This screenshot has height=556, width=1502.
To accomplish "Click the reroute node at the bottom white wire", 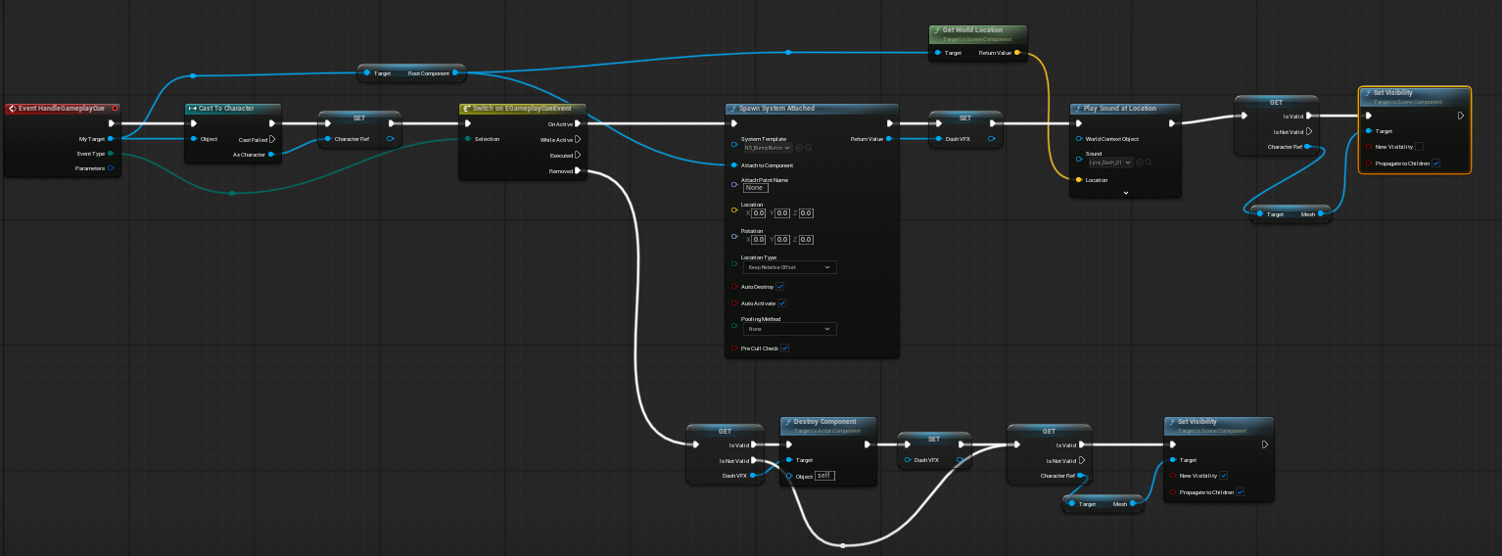I will click(x=842, y=544).
